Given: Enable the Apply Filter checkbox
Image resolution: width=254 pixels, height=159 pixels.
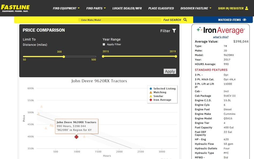Looking at the screenshot, I should click(x=104, y=44).
